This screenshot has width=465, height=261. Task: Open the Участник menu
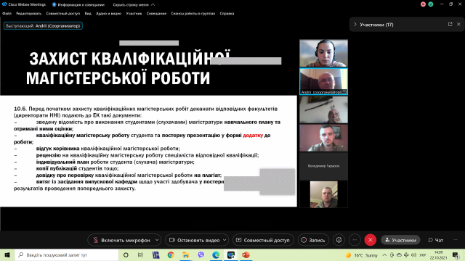[134, 13]
